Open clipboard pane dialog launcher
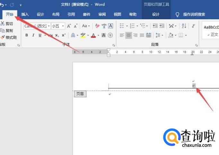Viewport: 219px width, 155px height. (x=18, y=45)
